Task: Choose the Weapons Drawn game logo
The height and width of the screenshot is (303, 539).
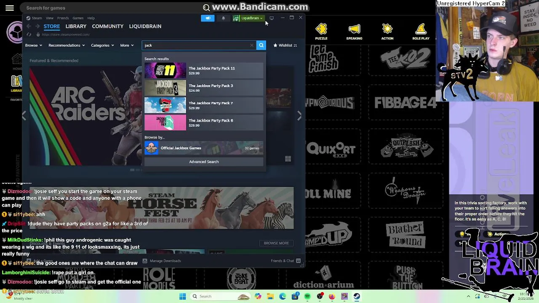Action: coord(406,190)
